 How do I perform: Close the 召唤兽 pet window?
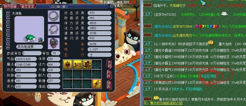112,6
